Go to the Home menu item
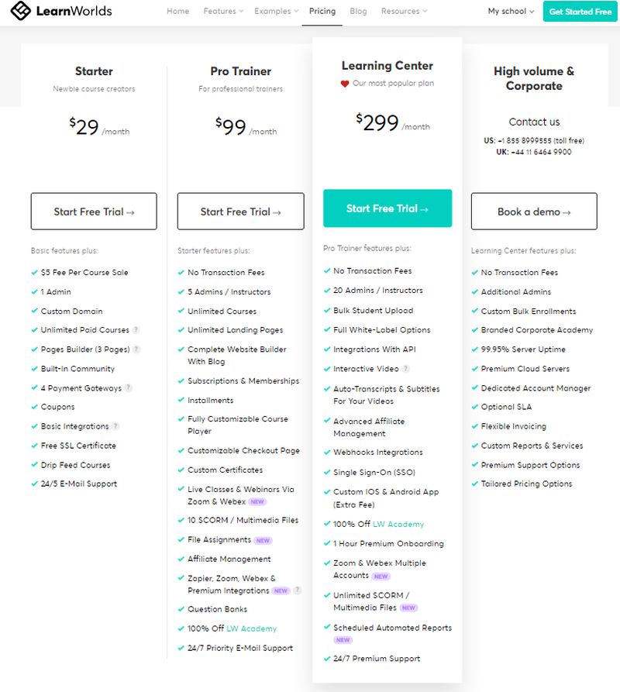The image size is (620, 692). coord(177,11)
